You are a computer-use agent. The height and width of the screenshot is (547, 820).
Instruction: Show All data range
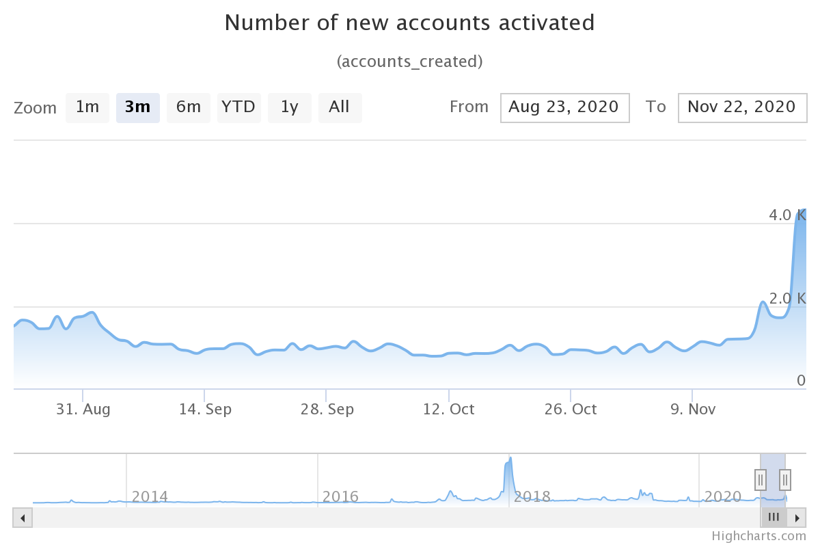click(x=340, y=107)
